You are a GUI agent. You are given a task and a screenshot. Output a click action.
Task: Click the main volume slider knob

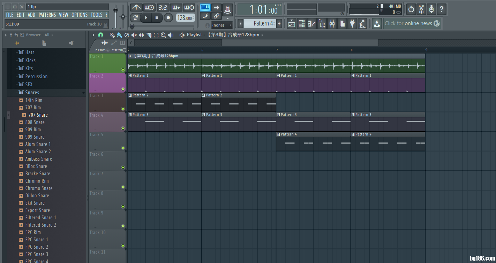tap(115, 10)
